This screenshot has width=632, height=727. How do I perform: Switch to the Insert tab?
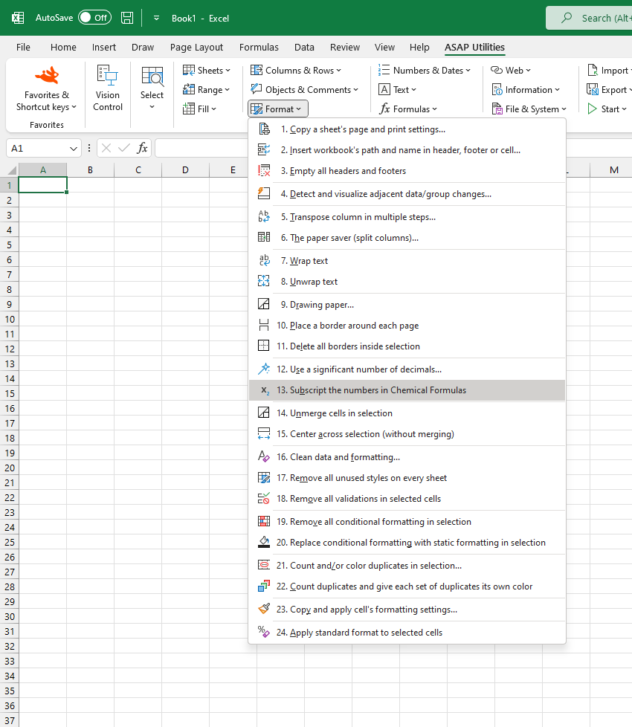(x=104, y=48)
